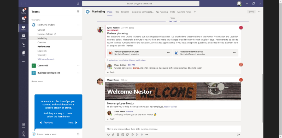Screen dimensions: 282x138
Task: Open the Corporate Earnings tab
Action: click(143, 12)
